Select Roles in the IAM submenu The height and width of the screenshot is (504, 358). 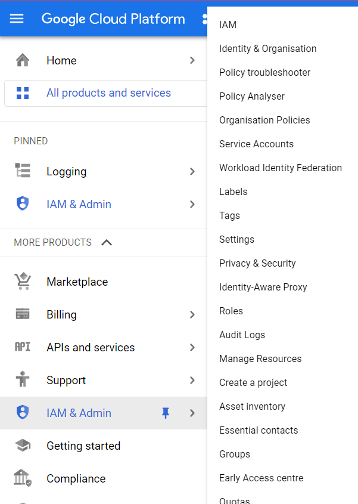coord(231,311)
